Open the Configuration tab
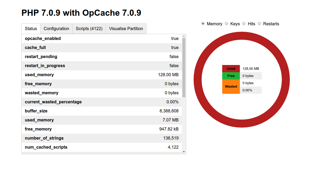 click(x=56, y=29)
